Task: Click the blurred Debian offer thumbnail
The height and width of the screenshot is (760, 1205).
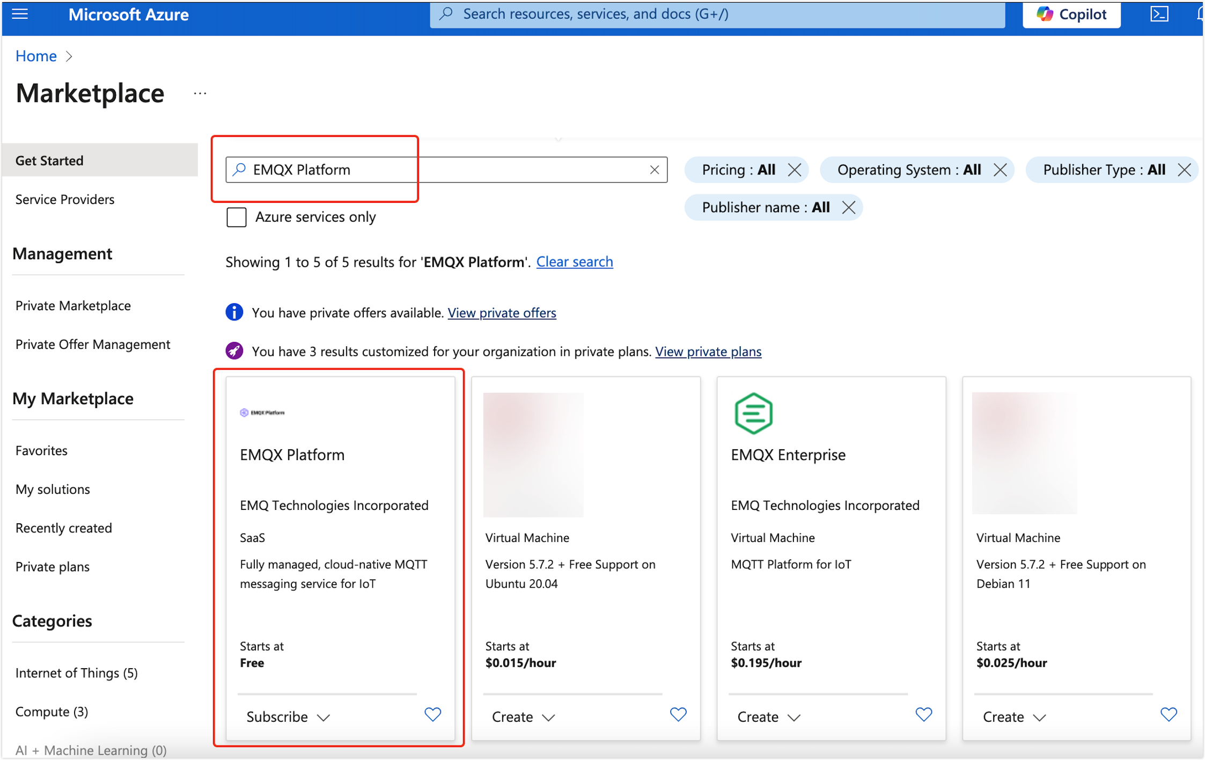Action: 1024,453
